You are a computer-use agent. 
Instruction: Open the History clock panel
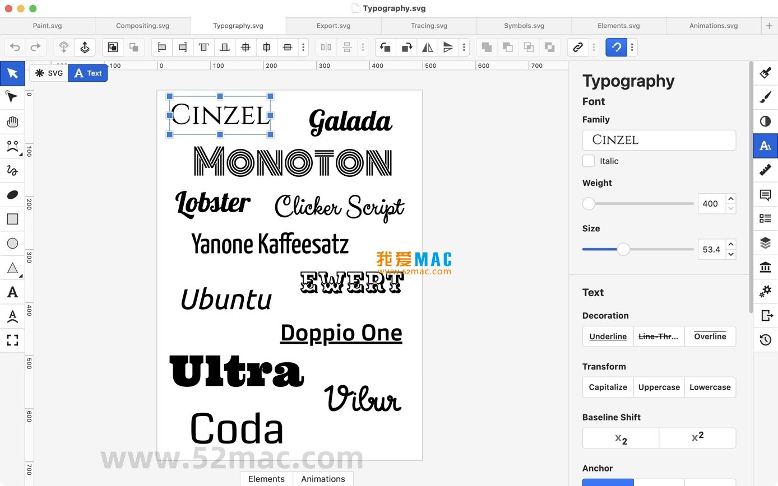(765, 340)
